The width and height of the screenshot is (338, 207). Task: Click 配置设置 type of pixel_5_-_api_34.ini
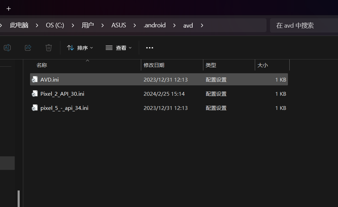pos(216,108)
